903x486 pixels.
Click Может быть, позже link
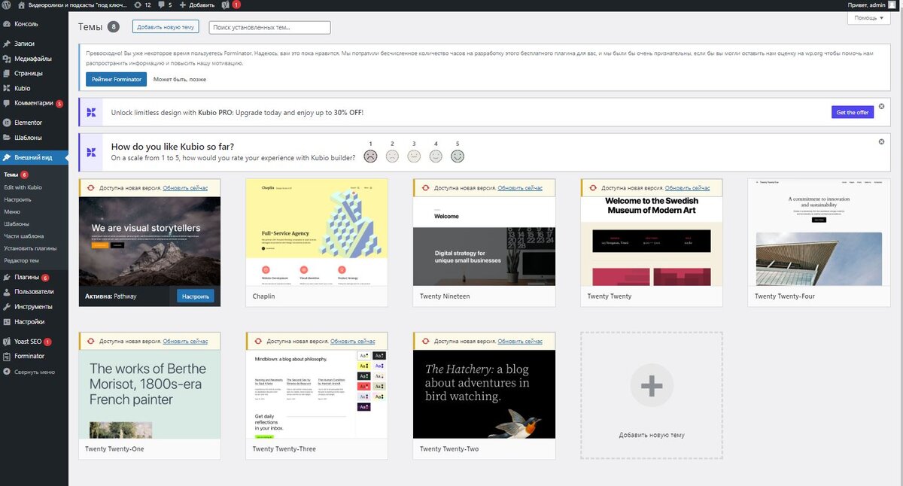point(180,79)
